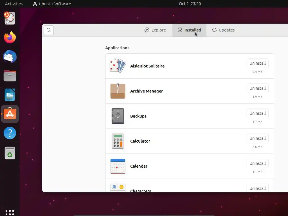288x216 pixels.
Task: Switch to the Explore tab
Action: pos(155,30)
